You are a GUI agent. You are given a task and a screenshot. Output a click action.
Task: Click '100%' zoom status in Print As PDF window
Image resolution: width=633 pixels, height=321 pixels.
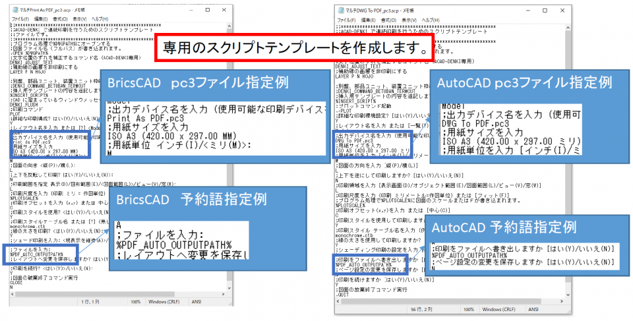pos(135,302)
